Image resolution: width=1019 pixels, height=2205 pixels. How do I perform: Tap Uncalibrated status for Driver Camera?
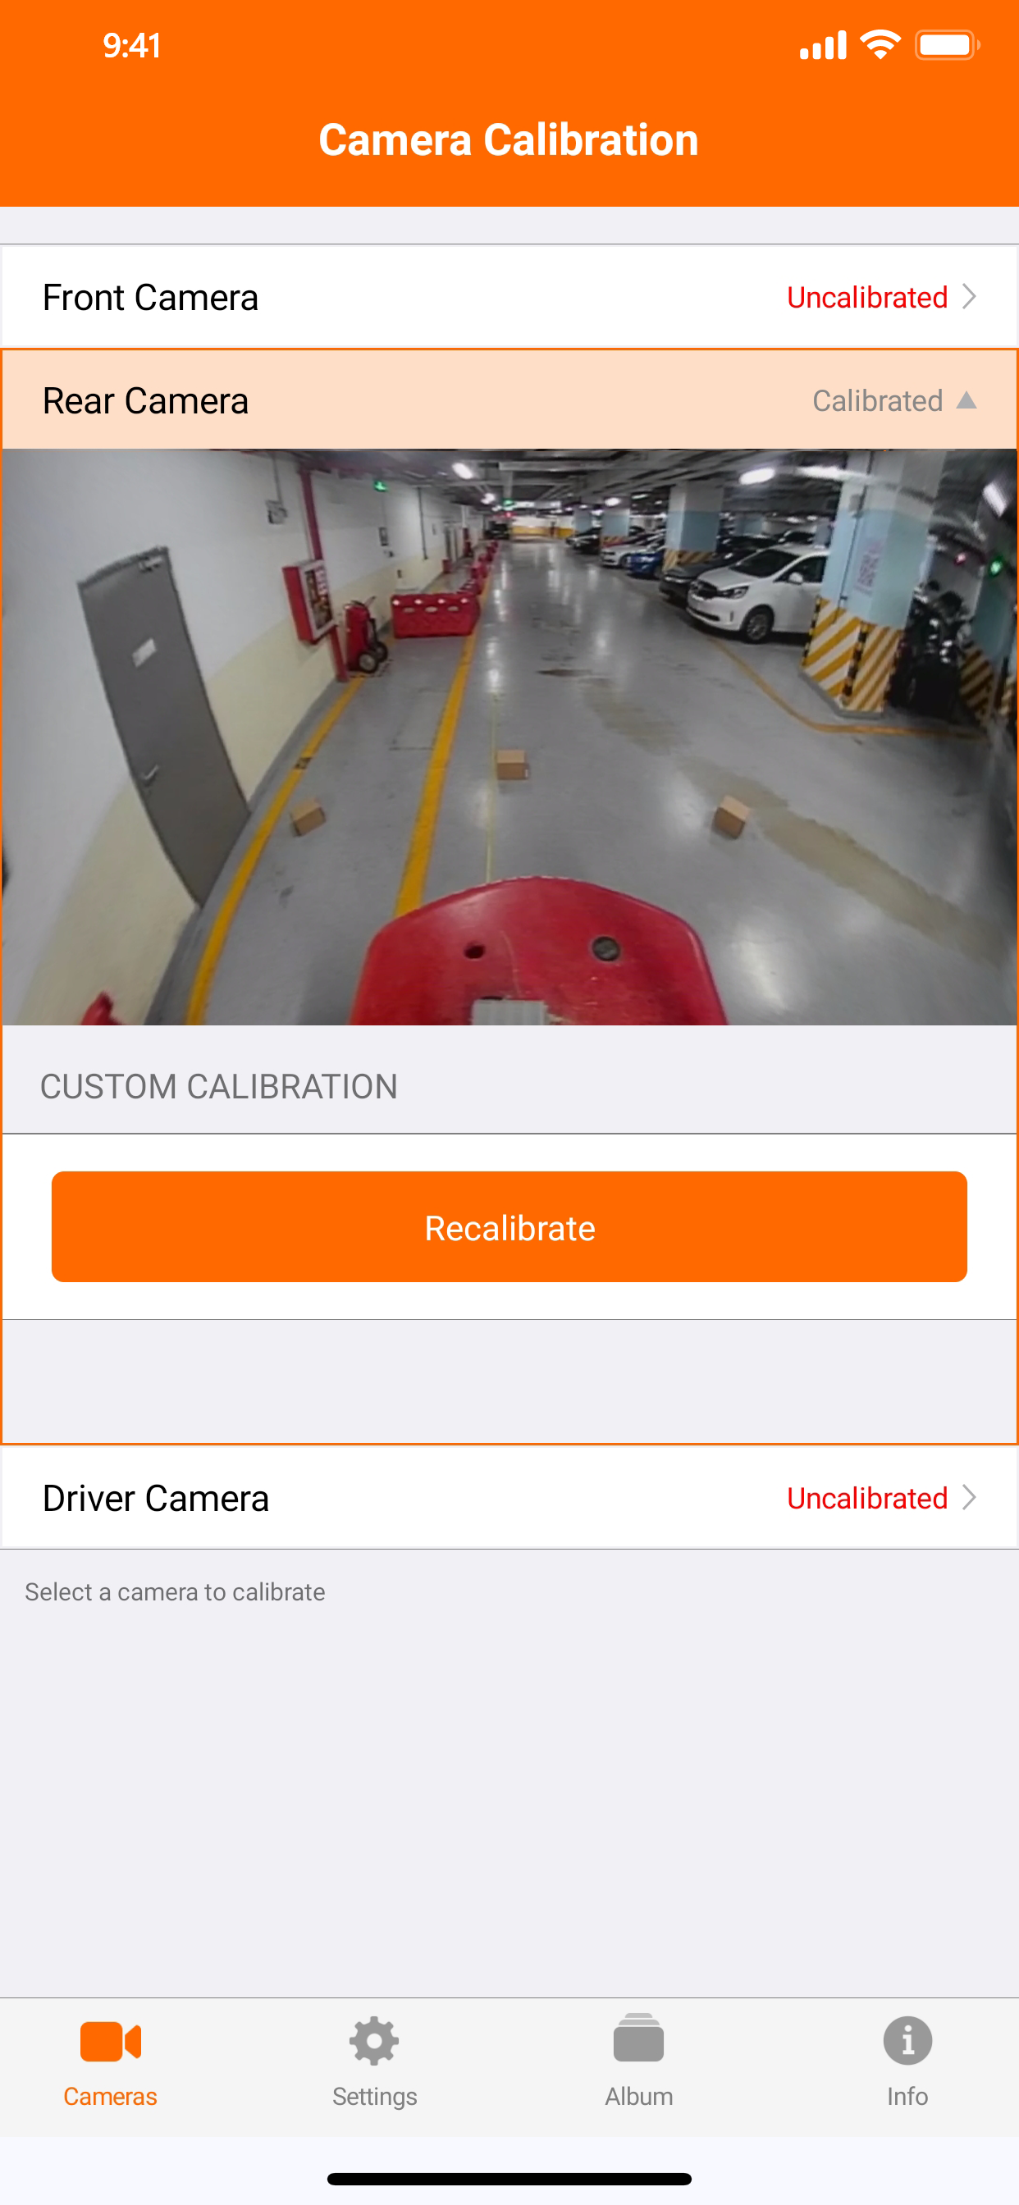click(x=866, y=1498)
